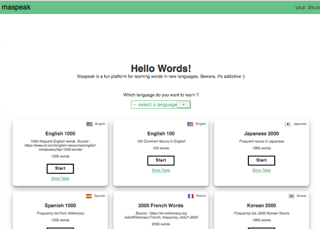This screenshot has height=229, width=320.
Task: Click the Korea flag on Korean 2000 card
Action: [291, 196]
